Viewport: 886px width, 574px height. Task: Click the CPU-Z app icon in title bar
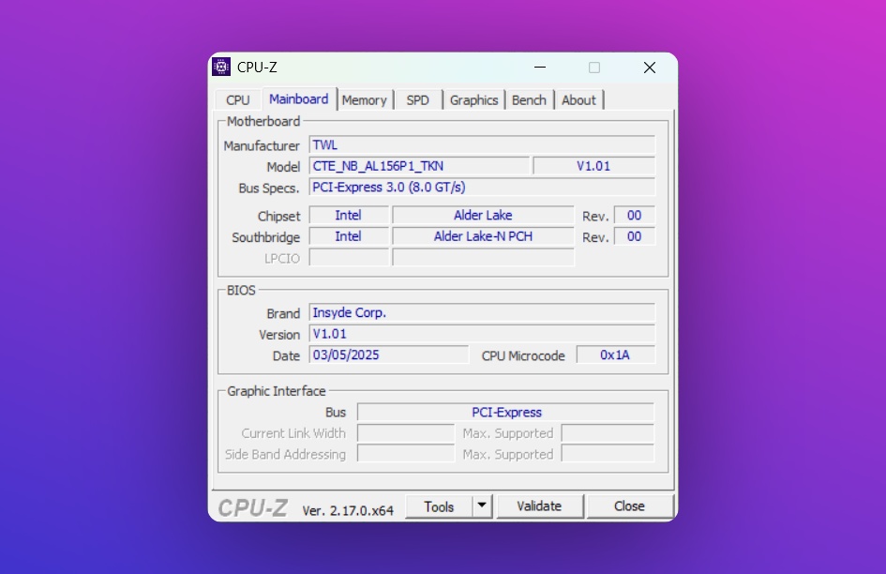[x=222, y=68]
